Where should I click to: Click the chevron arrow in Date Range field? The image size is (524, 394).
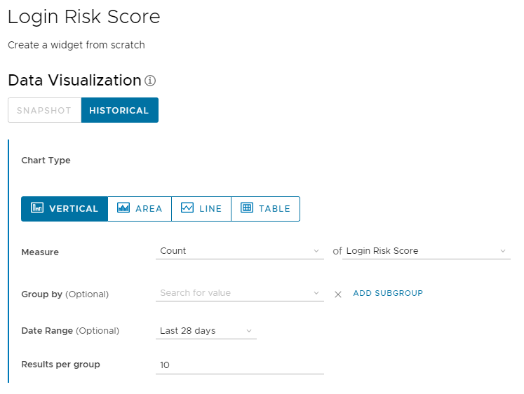[249, 331]
